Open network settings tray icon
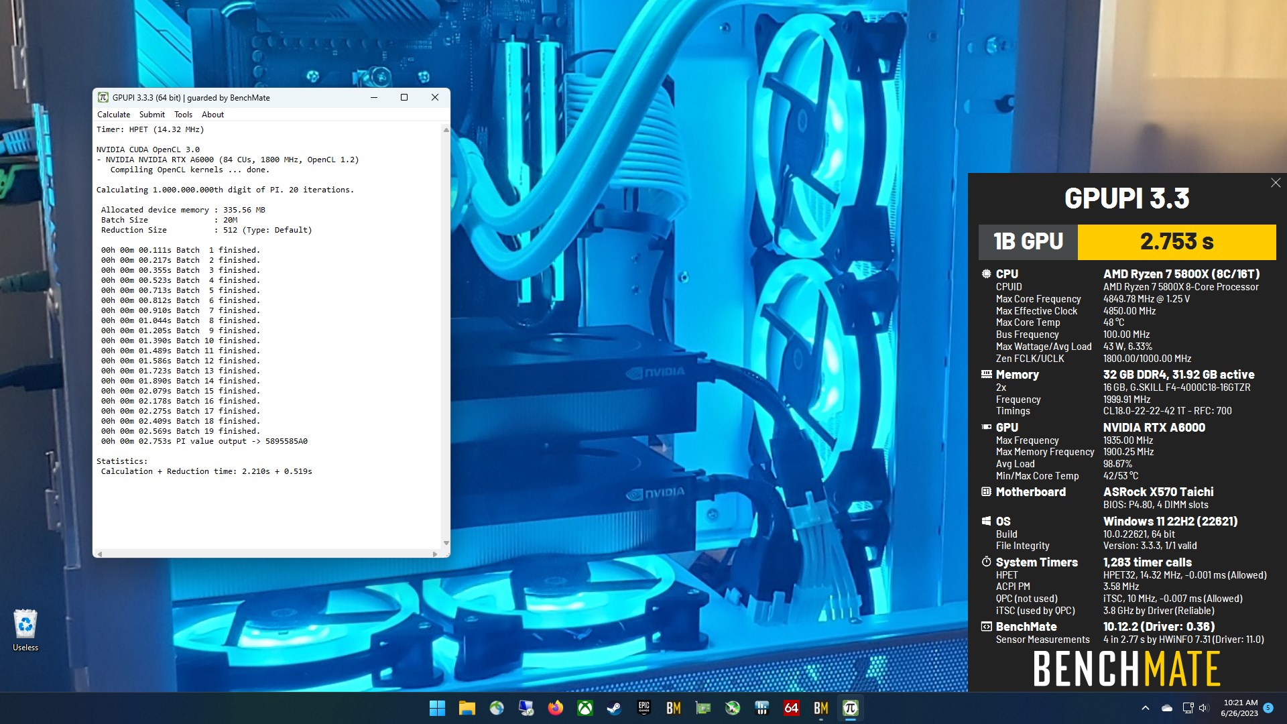 (1188, 708)
